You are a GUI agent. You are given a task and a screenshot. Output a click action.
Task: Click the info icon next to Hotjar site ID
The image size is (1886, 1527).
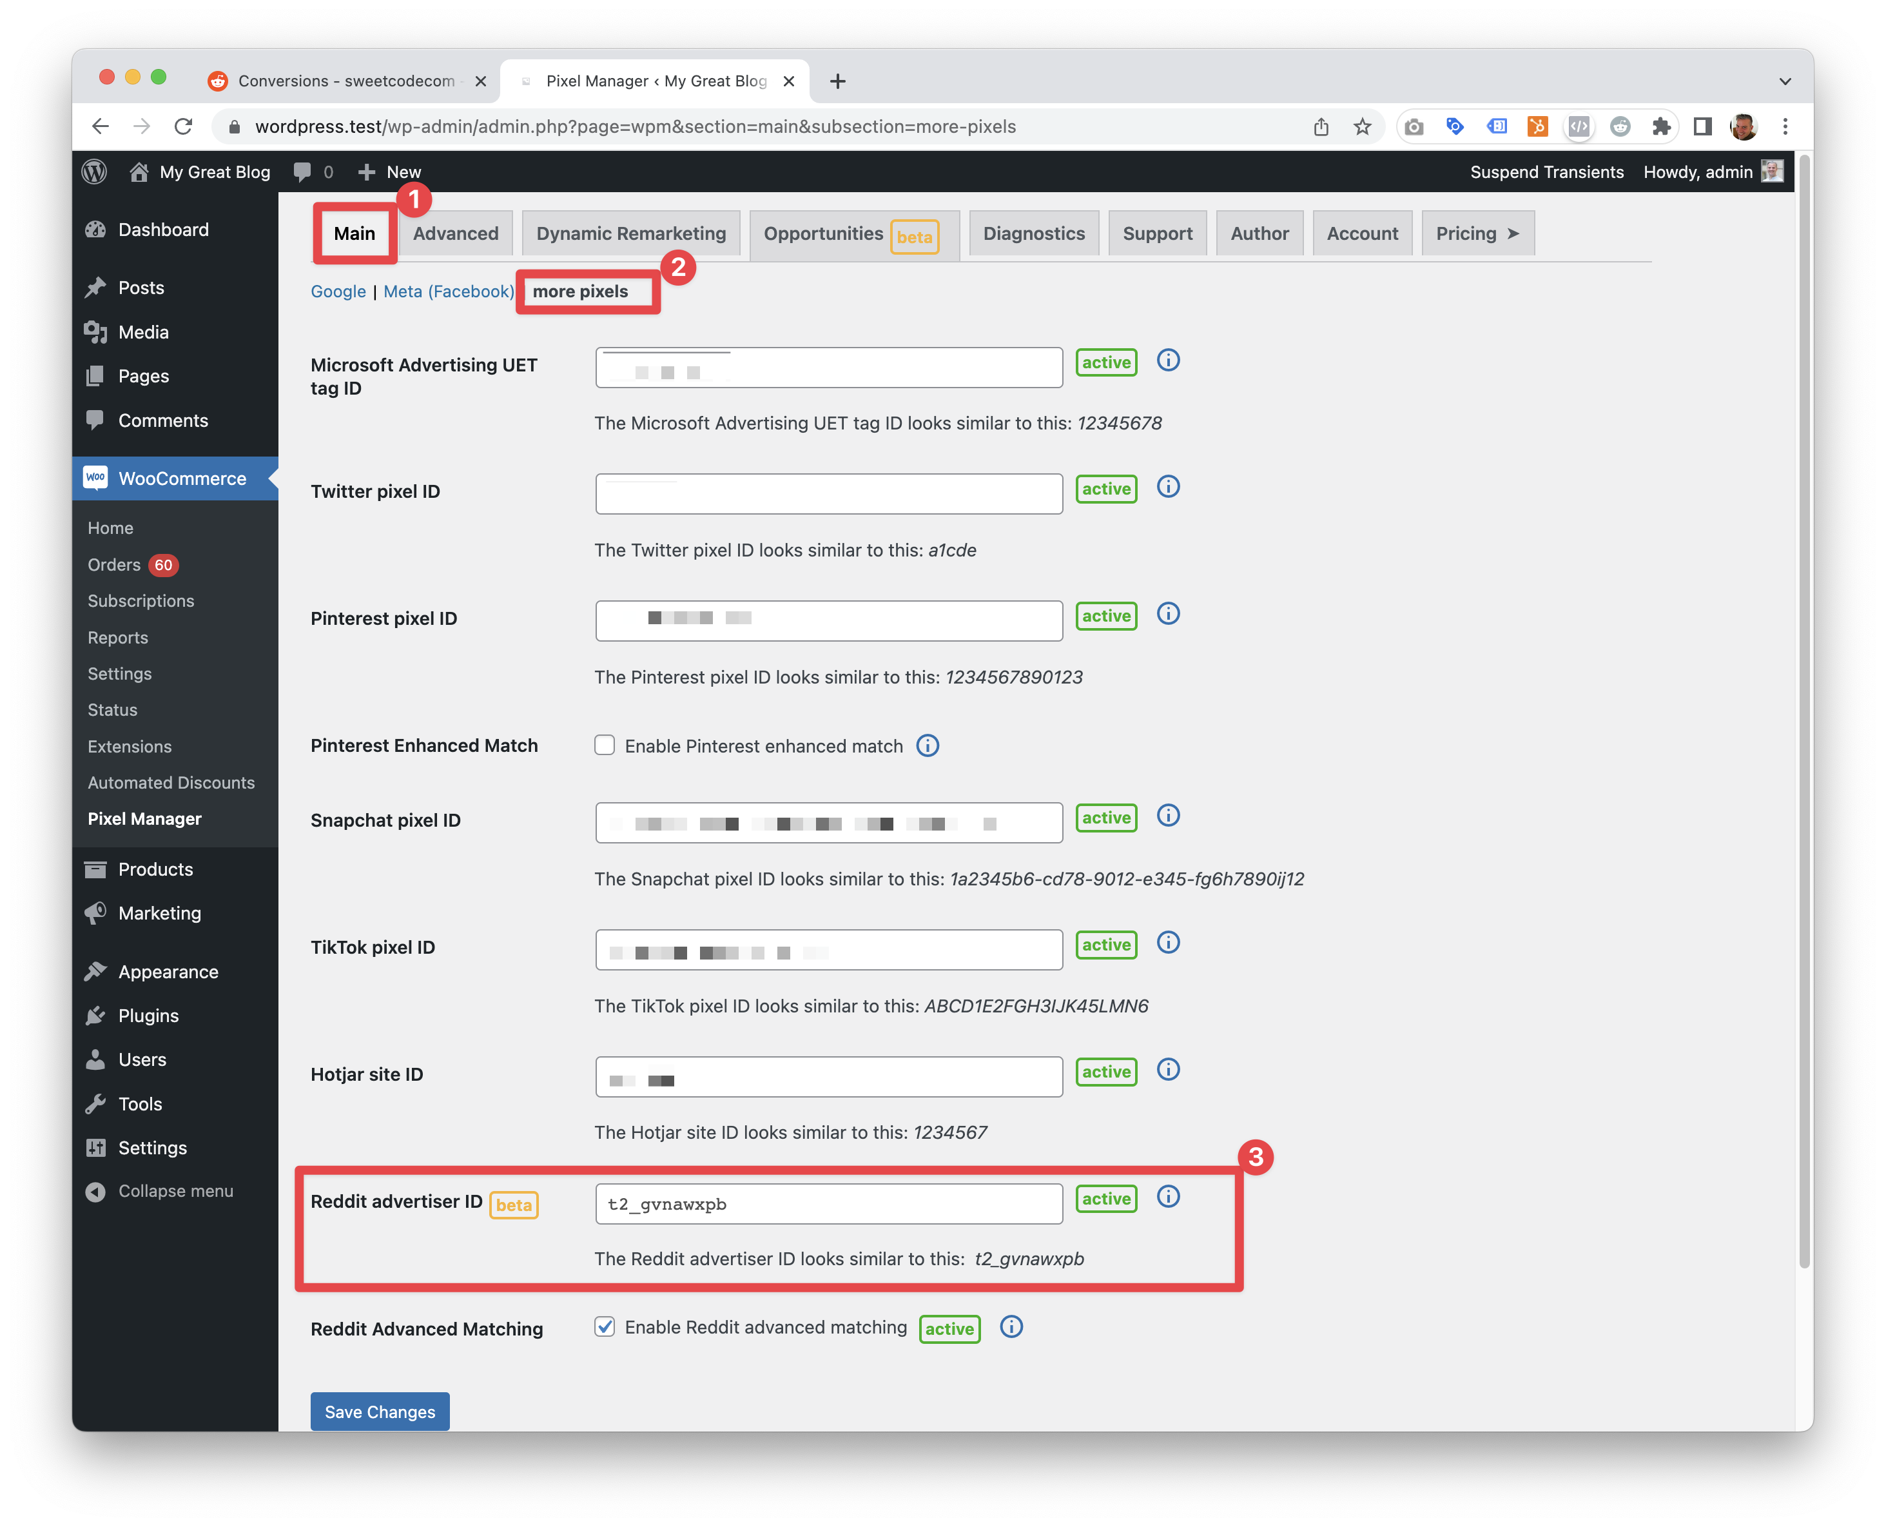click(1171, 1070)
